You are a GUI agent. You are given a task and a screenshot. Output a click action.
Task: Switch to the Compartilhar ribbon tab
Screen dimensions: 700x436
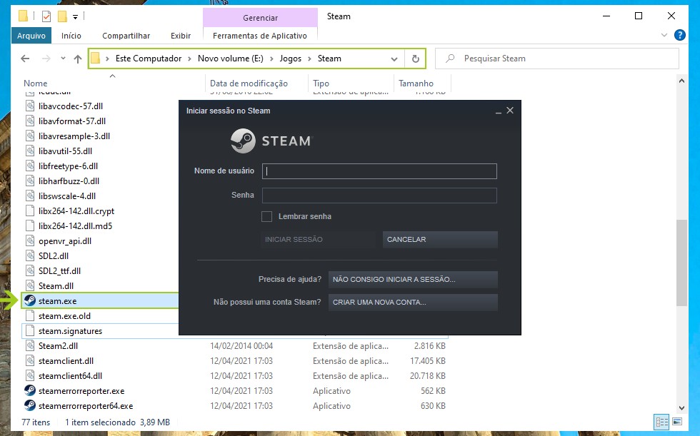[126, 36]
